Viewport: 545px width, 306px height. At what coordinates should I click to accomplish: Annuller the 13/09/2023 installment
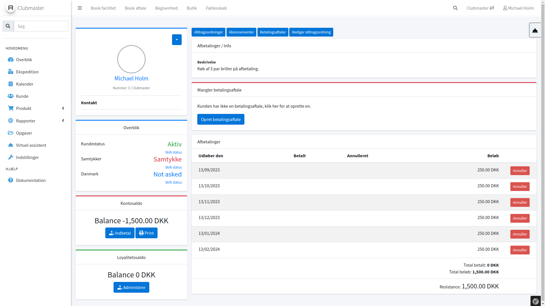[520, 171]
